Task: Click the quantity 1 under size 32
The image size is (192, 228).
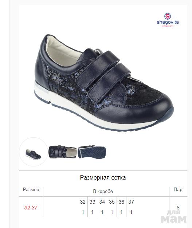Action: tap(83, 212)
